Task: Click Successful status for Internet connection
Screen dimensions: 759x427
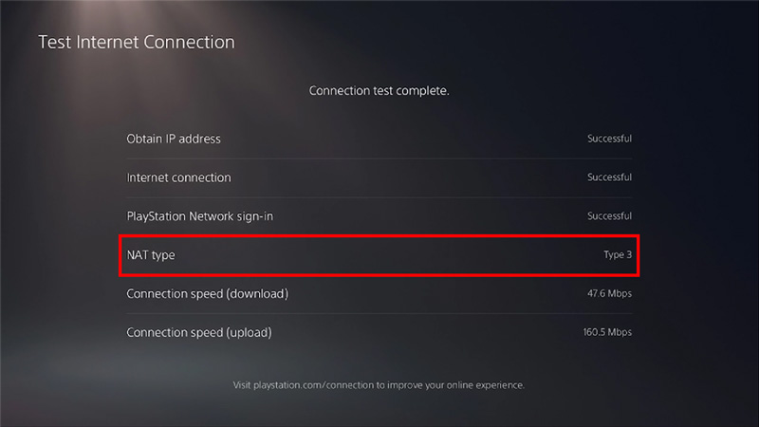Action: point(609,177)
